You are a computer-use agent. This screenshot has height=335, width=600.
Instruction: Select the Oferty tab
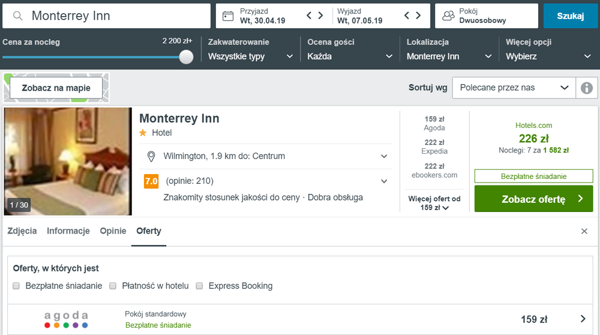(149, 231)
